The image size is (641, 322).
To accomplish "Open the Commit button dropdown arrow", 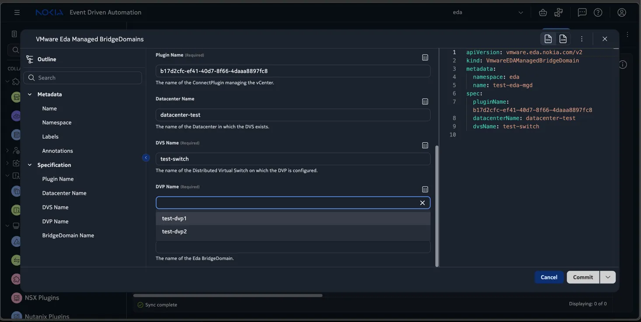I will [608, 277].
